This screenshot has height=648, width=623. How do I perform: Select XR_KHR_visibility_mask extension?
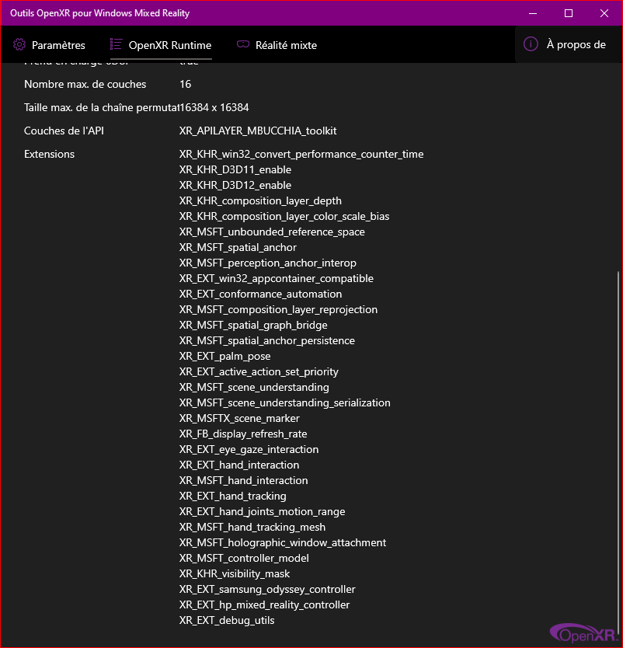click(x=235, y=574)
